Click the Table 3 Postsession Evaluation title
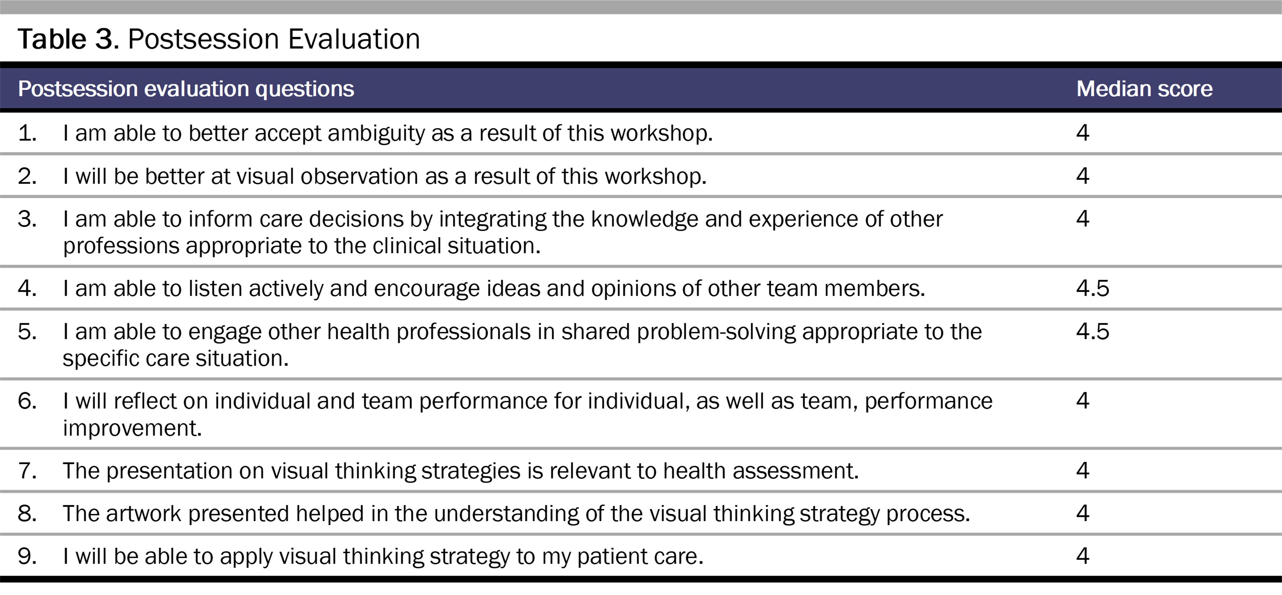Viewport: 1282px width, 595px height. point(219,39)
